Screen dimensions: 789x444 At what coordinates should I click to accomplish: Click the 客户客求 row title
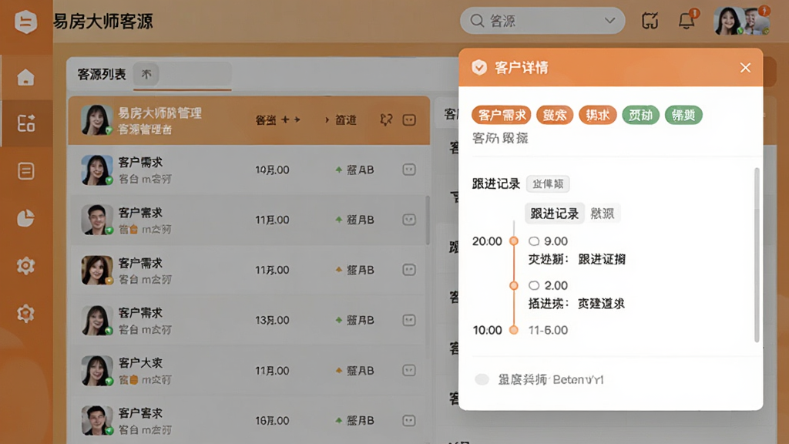pyautogui.click(x=140, y=413)
